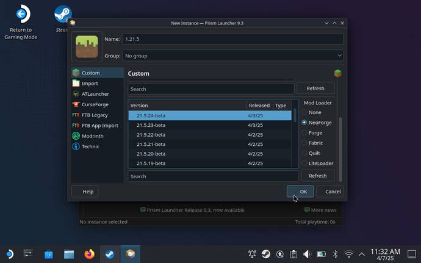Select version 21.5.19-beta row
The width and height of the screenshot is (421, 263).
[210, 164]
